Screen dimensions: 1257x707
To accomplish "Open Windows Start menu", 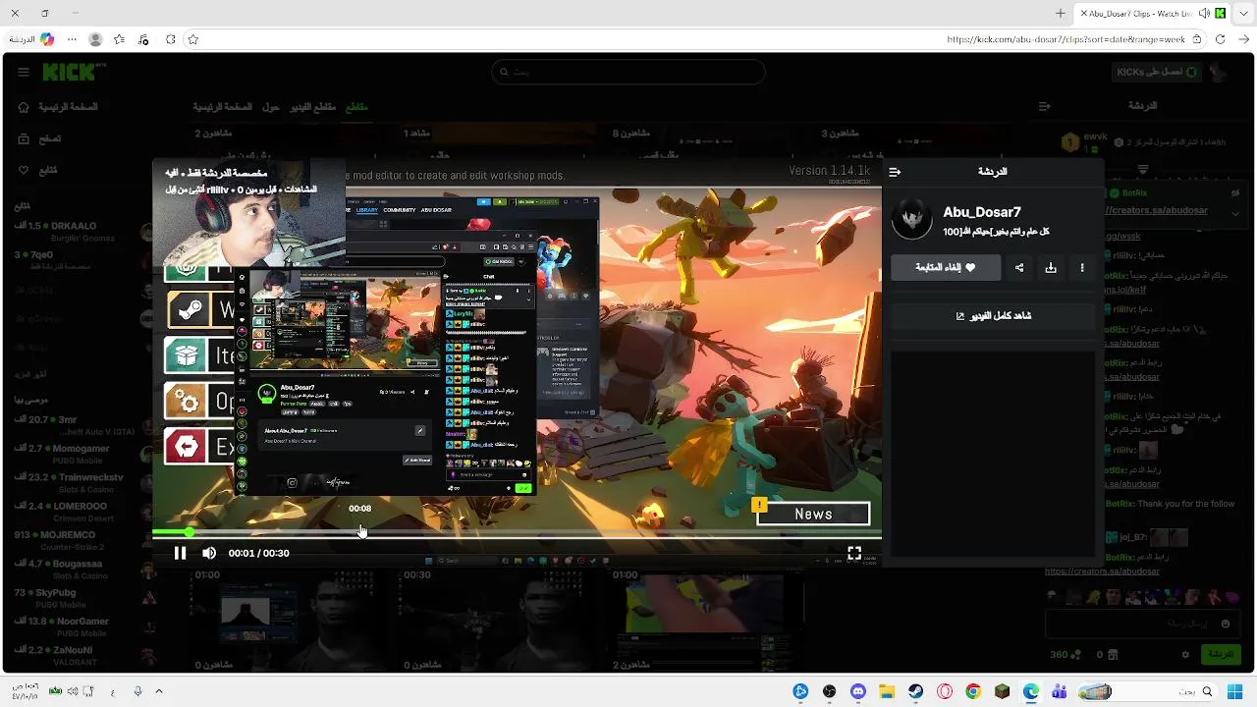I will pyautogui.click(x=1234, y=692).
